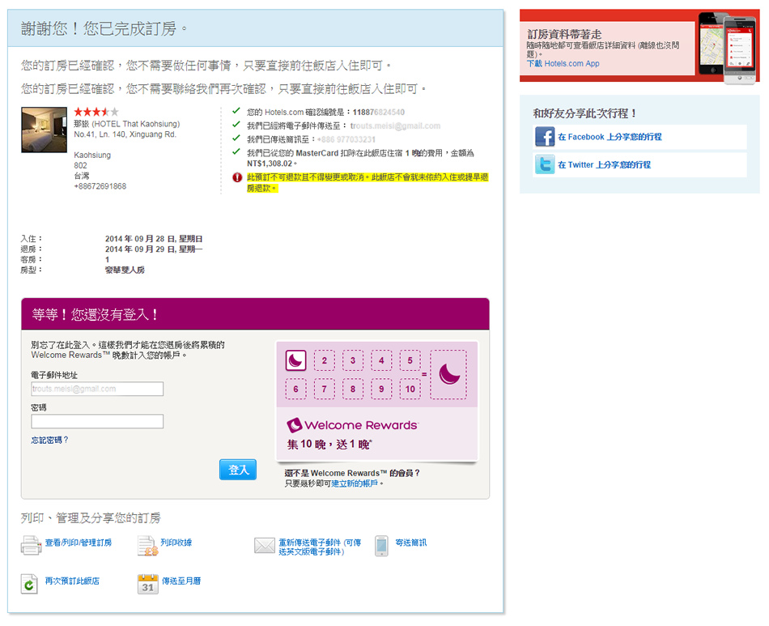The height and width of the screenshot is (626, 769).
Task: Click the 訂房資料帶著走 banner heading
Action: click(x=564, y=34)
